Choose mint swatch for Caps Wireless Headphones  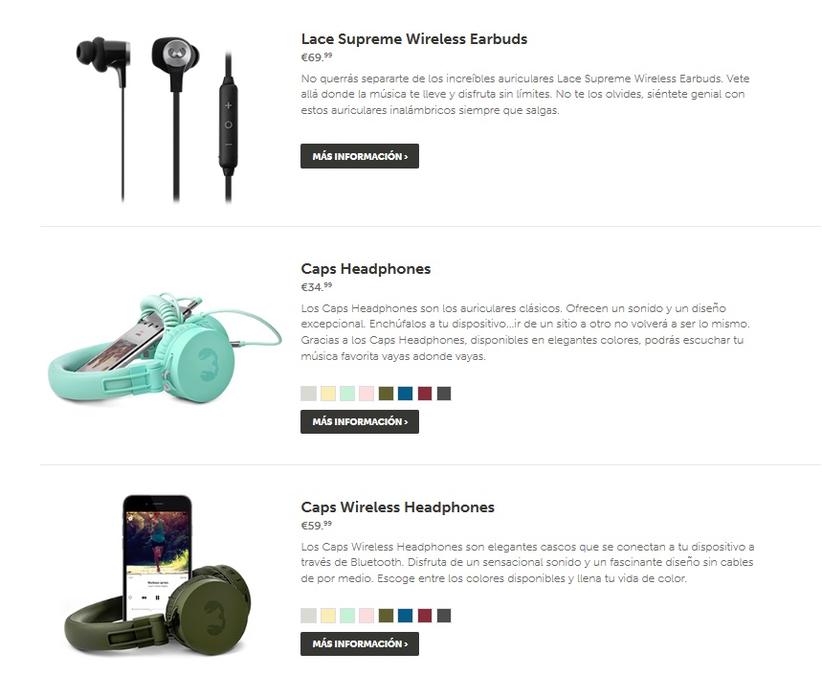click(347, 615)
